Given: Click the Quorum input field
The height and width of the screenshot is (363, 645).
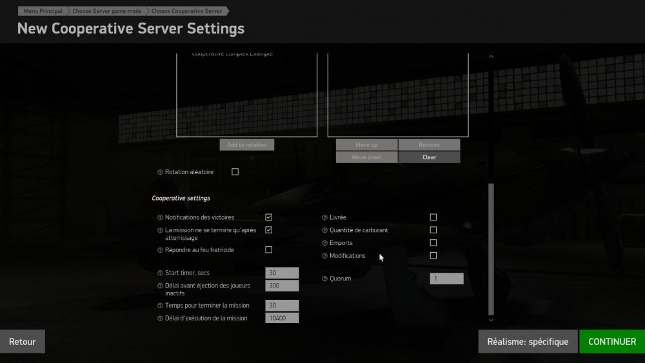Looking at the screenshot, I should (447, 279).
